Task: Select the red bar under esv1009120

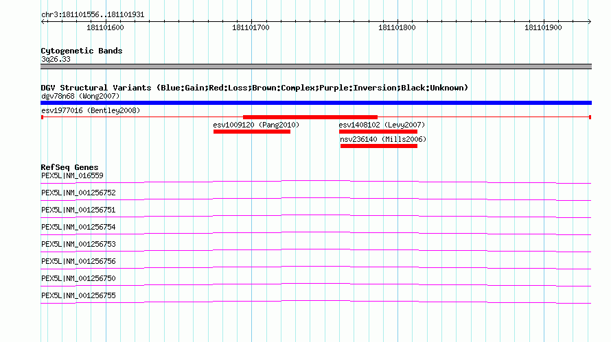Action: (252, 132)
